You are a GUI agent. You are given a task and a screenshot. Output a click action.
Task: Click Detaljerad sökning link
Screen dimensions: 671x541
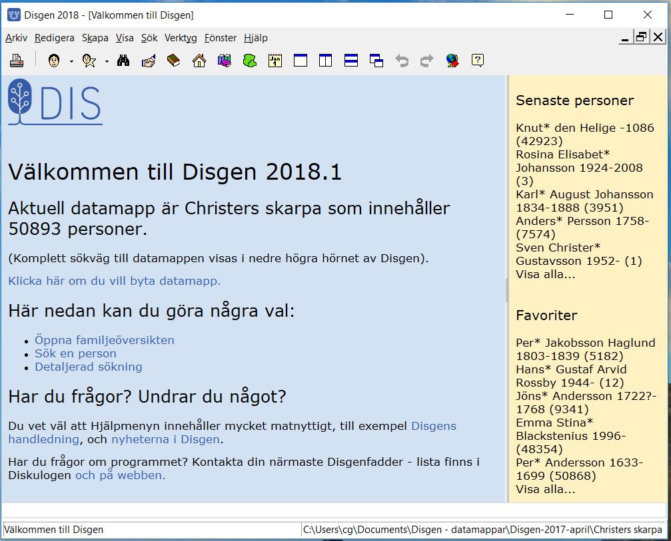coord(88,367)
